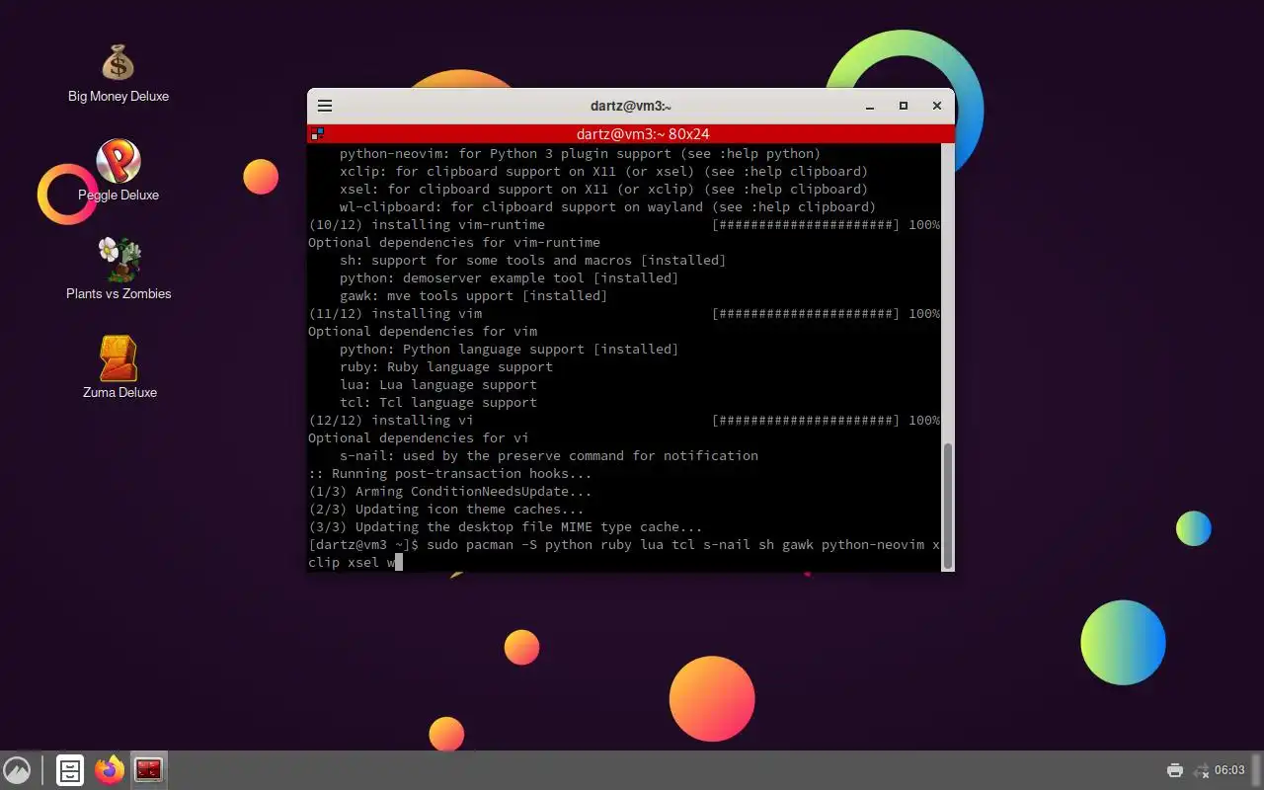Click the 06:03 clock
The height and width of the screenshot is (790, 1264).
(1229, 770)
